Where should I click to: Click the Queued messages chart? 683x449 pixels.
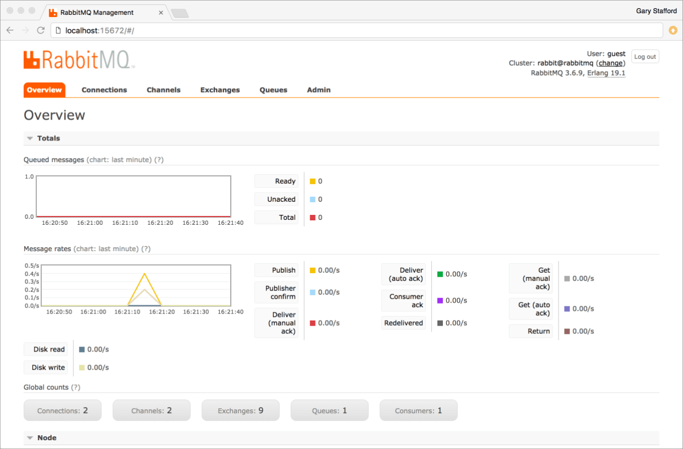point(133,196)
